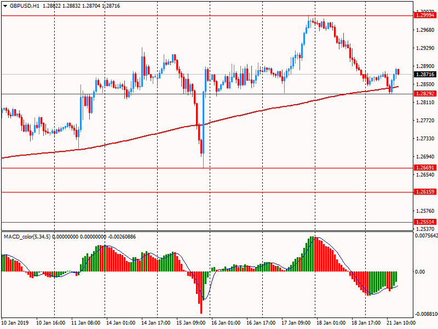Click the 15 Jan 09:00 time label
This screenshot has width=438, height=329.
click(x=191, y=322)
